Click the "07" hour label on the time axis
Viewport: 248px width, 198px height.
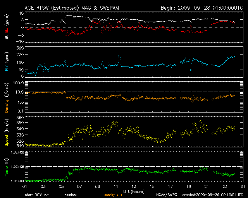[79, 187]
